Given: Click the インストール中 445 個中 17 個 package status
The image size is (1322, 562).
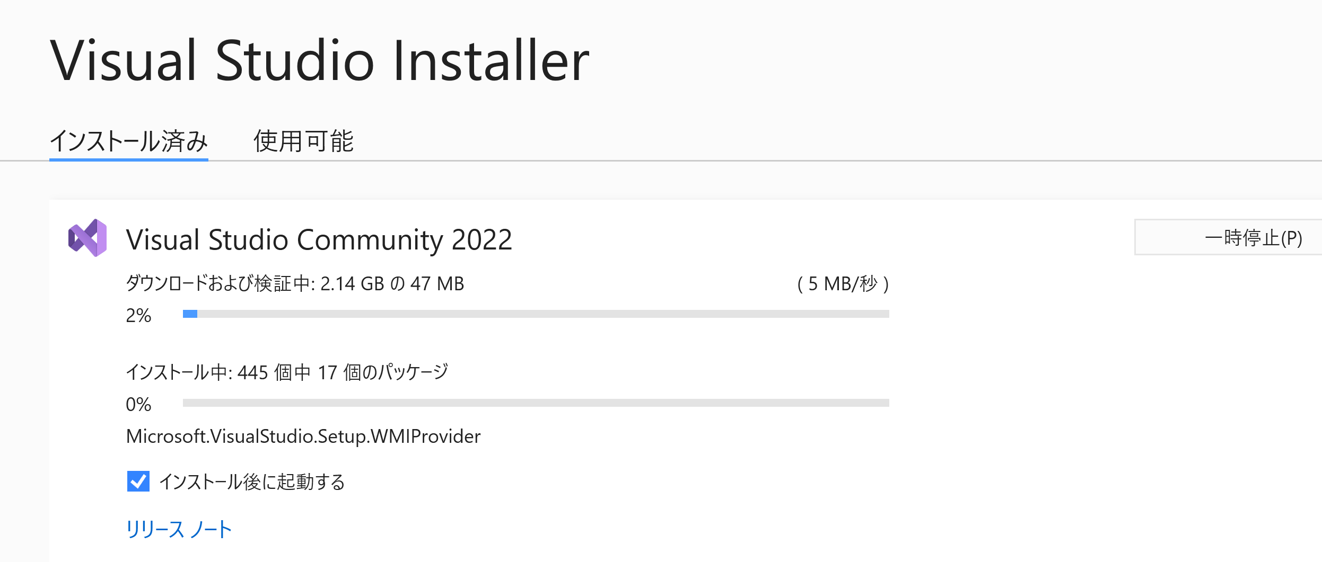Looking at the screenshot, I should click(x=287, y=372).
